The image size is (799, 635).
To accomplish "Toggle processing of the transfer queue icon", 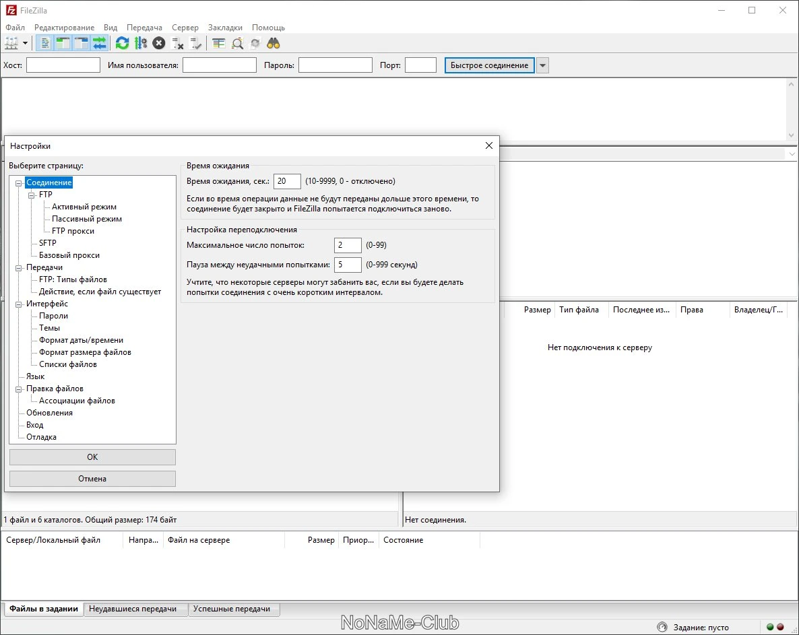I will pyautogui.click(x=141, y=44).
